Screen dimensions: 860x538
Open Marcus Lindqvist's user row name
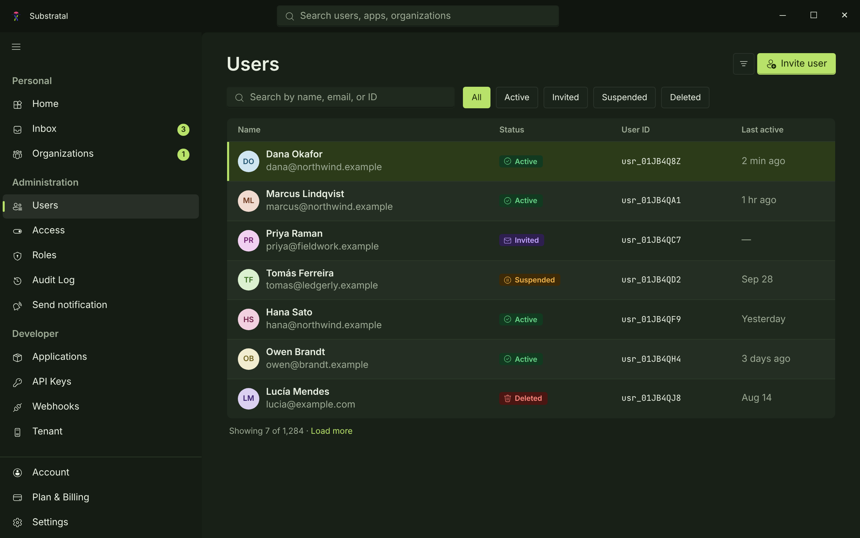tap(305, 194)
